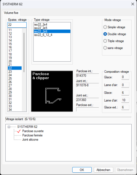The width and height of the screenshot is (137, 175).
Task: Select thickness 16 in list
Action: 15,47
